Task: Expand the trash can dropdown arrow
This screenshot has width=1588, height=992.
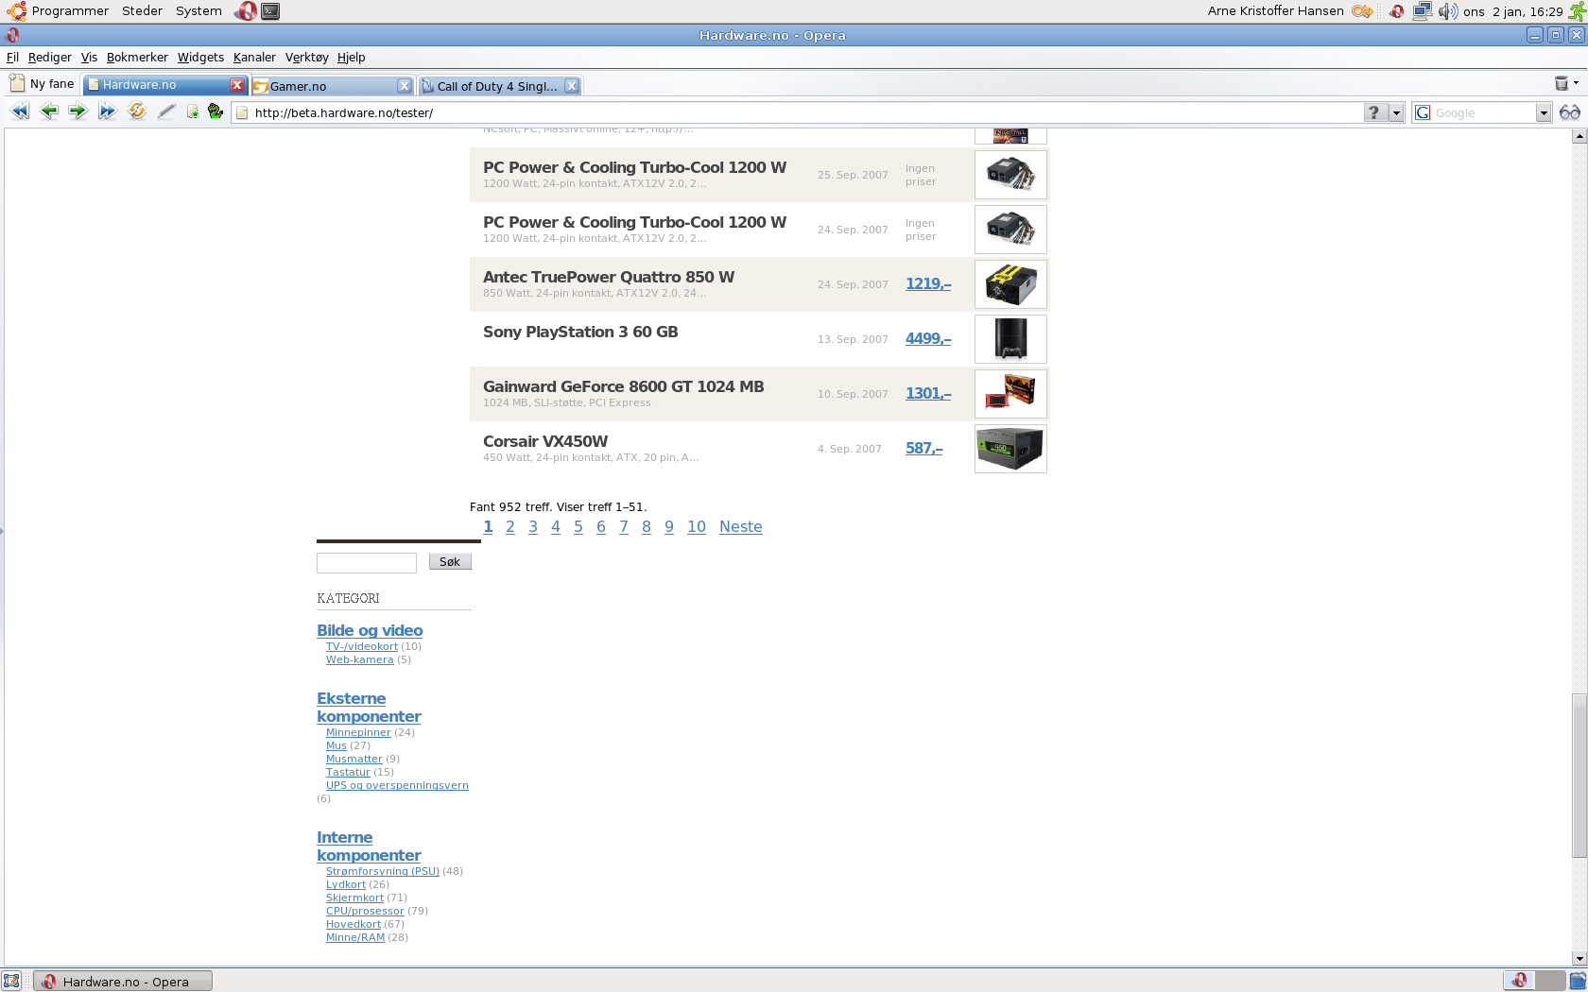Action: pyautogui.click(x=1576, y=83)
